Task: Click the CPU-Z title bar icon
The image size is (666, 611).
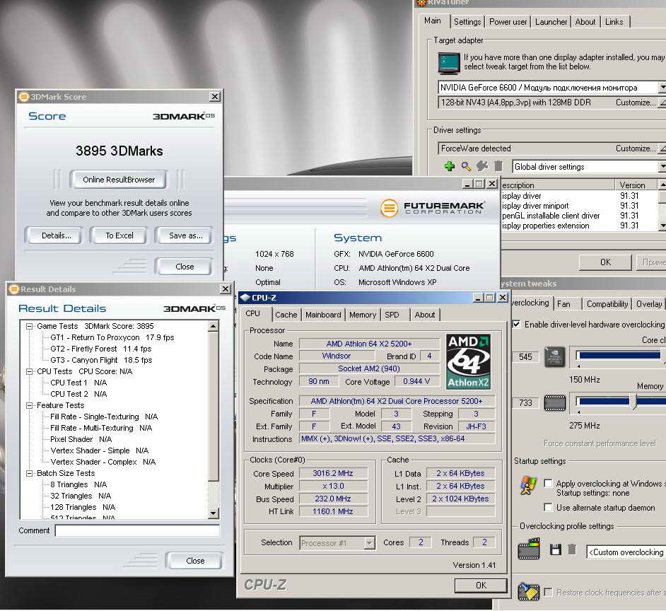Action: (x=245, y=298)
